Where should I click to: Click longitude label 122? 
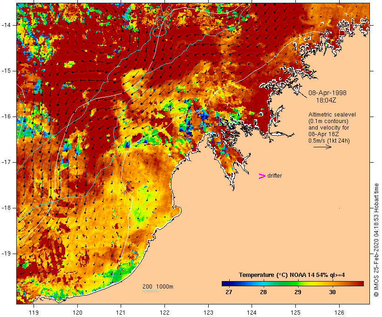click(x=164, y=312)
